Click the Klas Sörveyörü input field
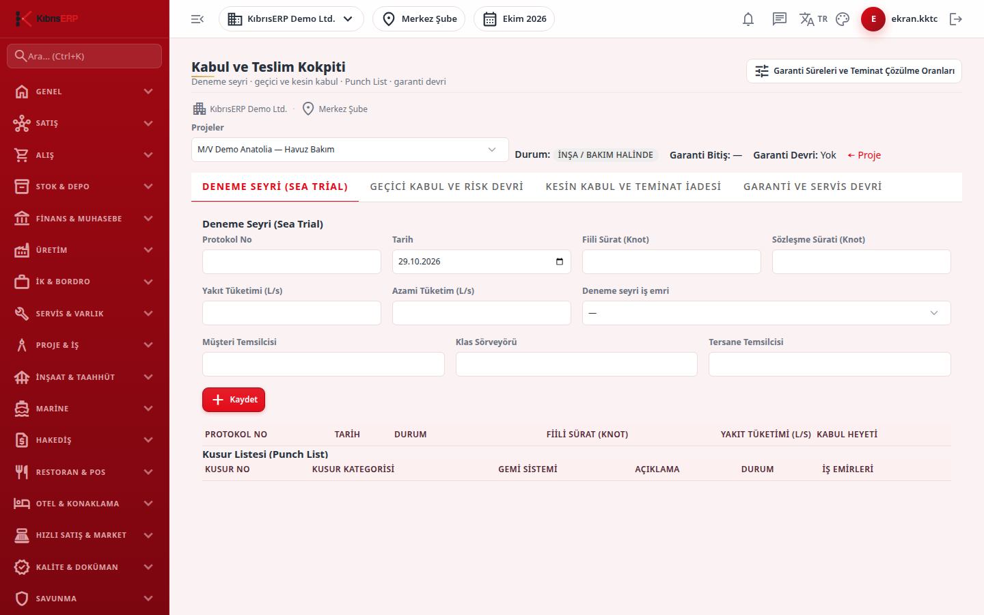Screen dimensions: 984x615 tap(577, 364)
